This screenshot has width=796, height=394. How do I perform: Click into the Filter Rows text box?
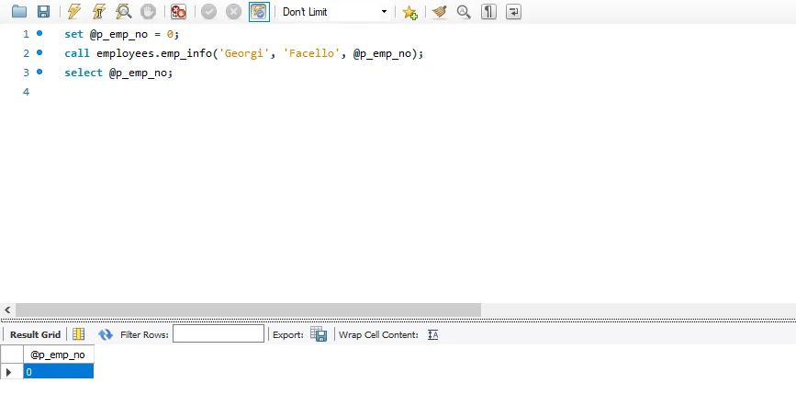coord(218,334)
